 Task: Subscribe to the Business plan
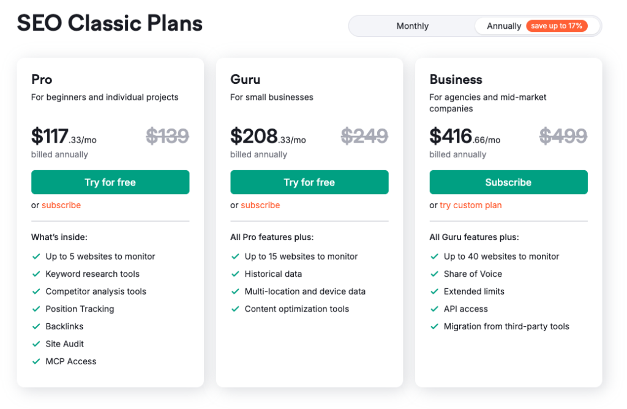tap(508, 182)
